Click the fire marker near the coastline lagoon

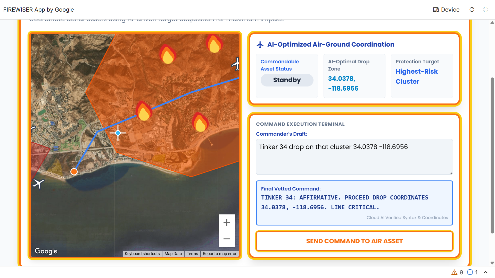(200, 122)
